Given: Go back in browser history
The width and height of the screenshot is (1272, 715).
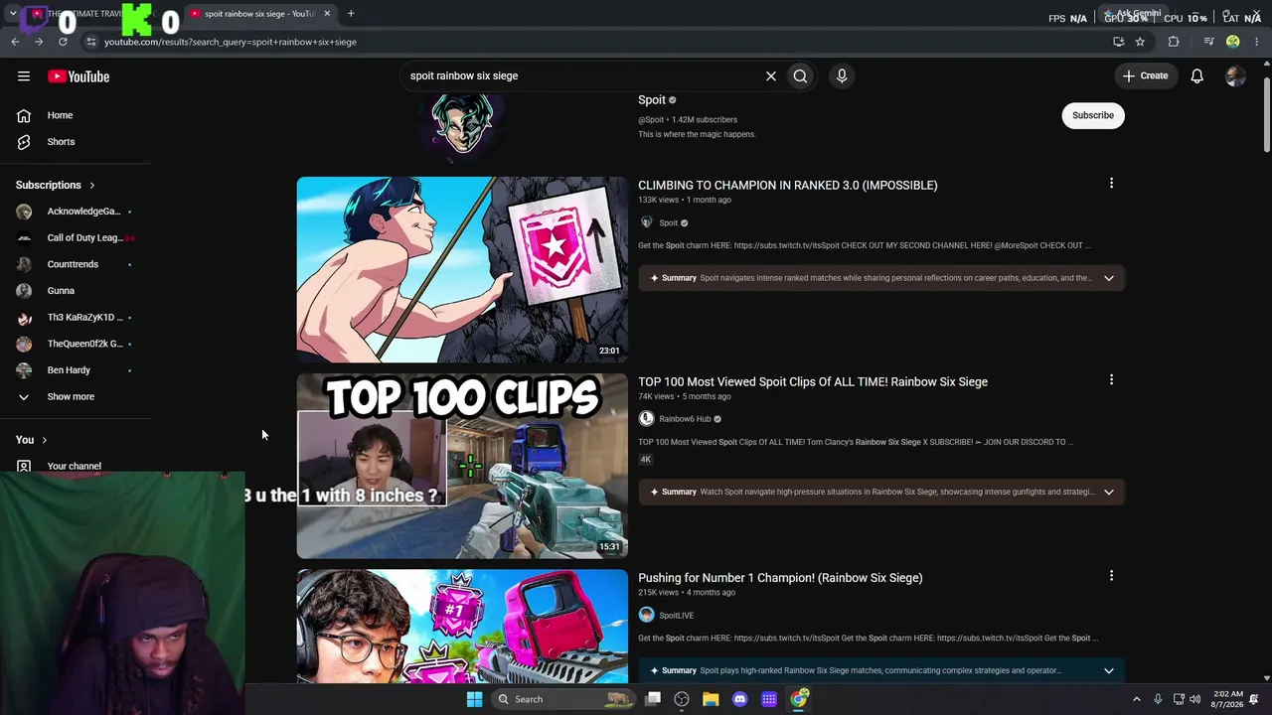Looking at the screenshot, I should 15,42.
